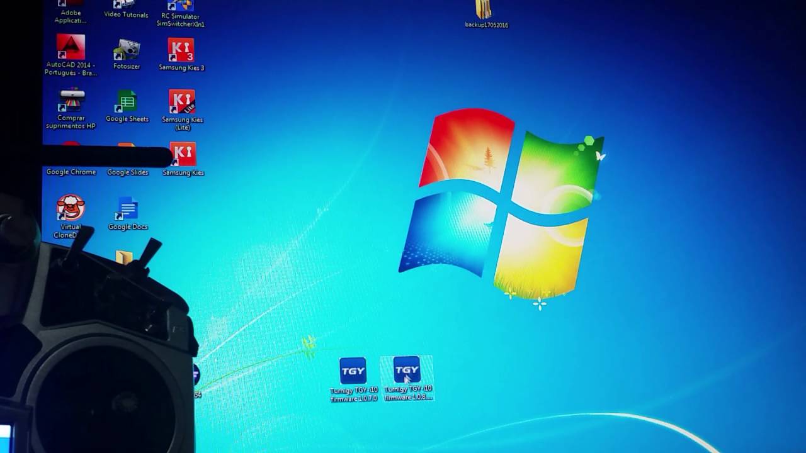Open the Virtual CloneDrive sheep icon

click(x=71, y=208)
